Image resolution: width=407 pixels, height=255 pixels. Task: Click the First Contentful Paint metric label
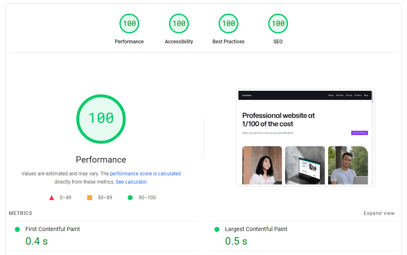point(52,229)
